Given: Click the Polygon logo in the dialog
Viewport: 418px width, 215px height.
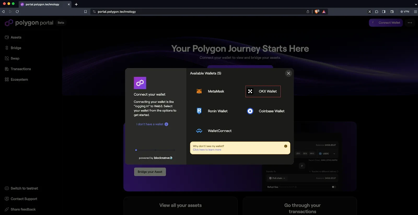Looking at the screenshot, I should (140, 83).
